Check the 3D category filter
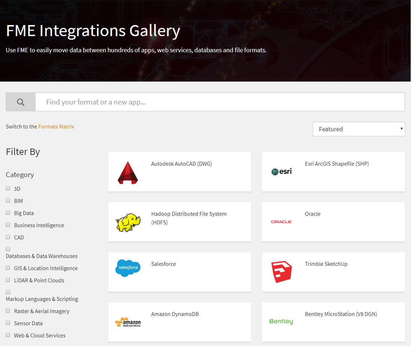 (x=8, y=189)
